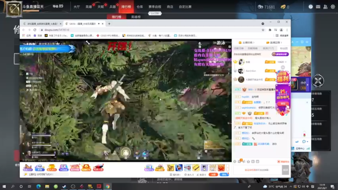Open File Explorer from taskbar
The width and height of the screenshot is (338, 190).
[47, 186]
